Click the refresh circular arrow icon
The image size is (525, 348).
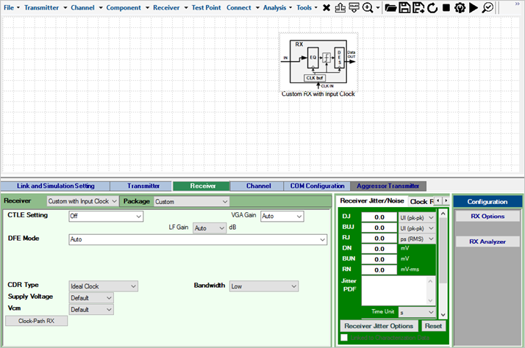[432, 7]
